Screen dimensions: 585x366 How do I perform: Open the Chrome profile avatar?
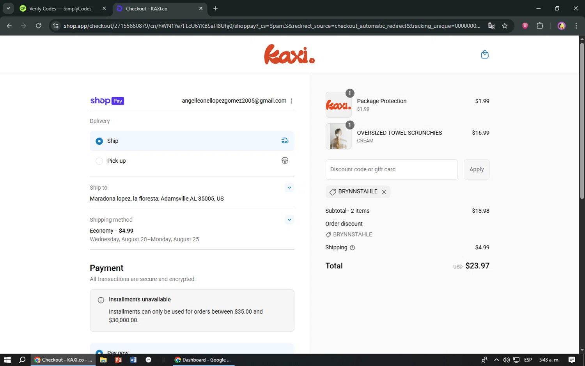tap(562, 26)
